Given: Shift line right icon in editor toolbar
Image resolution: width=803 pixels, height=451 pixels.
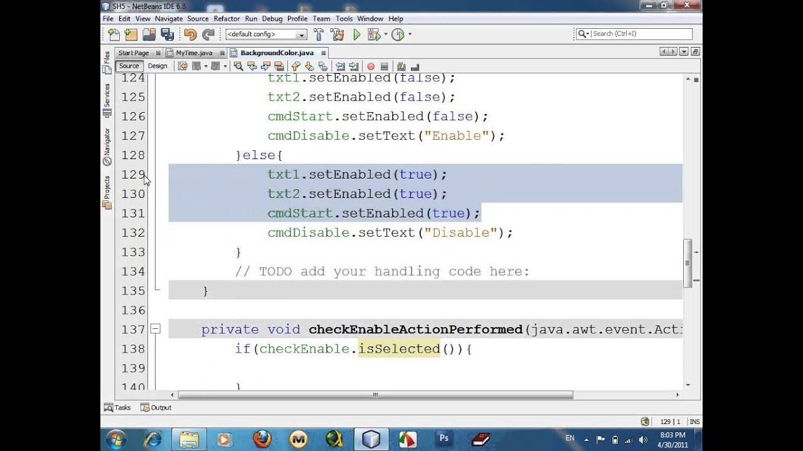Looking at the screenshot, I should [x=354, y=66].
